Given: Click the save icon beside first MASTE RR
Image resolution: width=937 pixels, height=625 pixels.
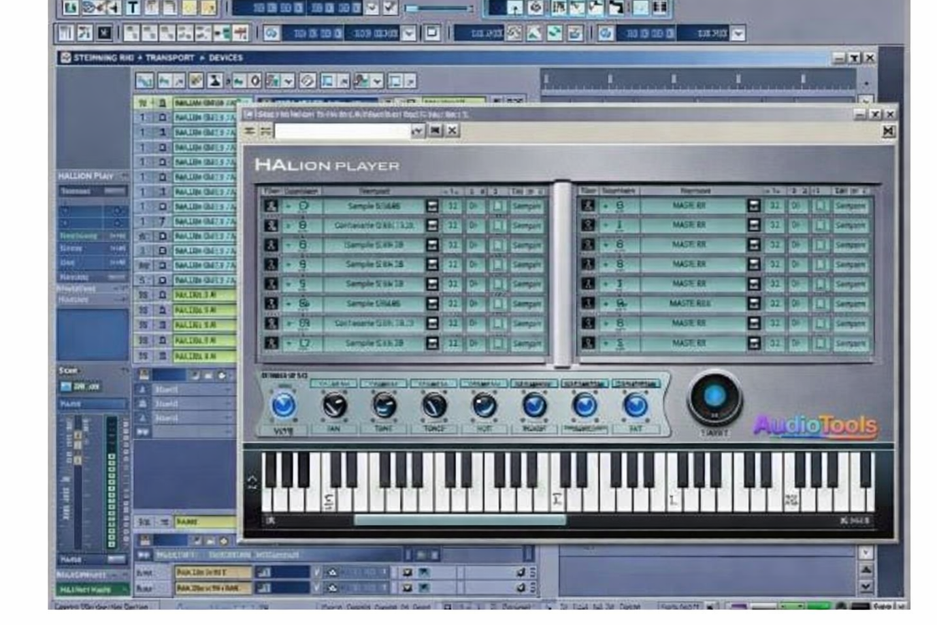Looking at the screenshot, I should point(753,206).
